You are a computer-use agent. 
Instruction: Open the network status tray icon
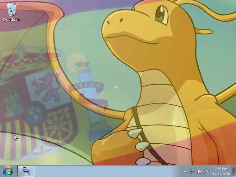pyautogui.click(x=192, y=171)
